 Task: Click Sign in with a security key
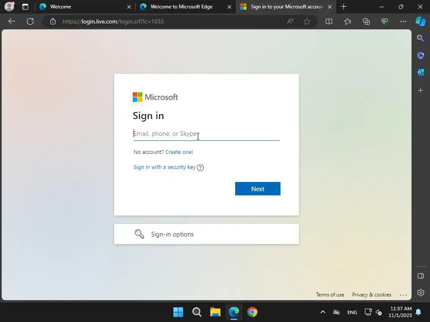(164, 167)
